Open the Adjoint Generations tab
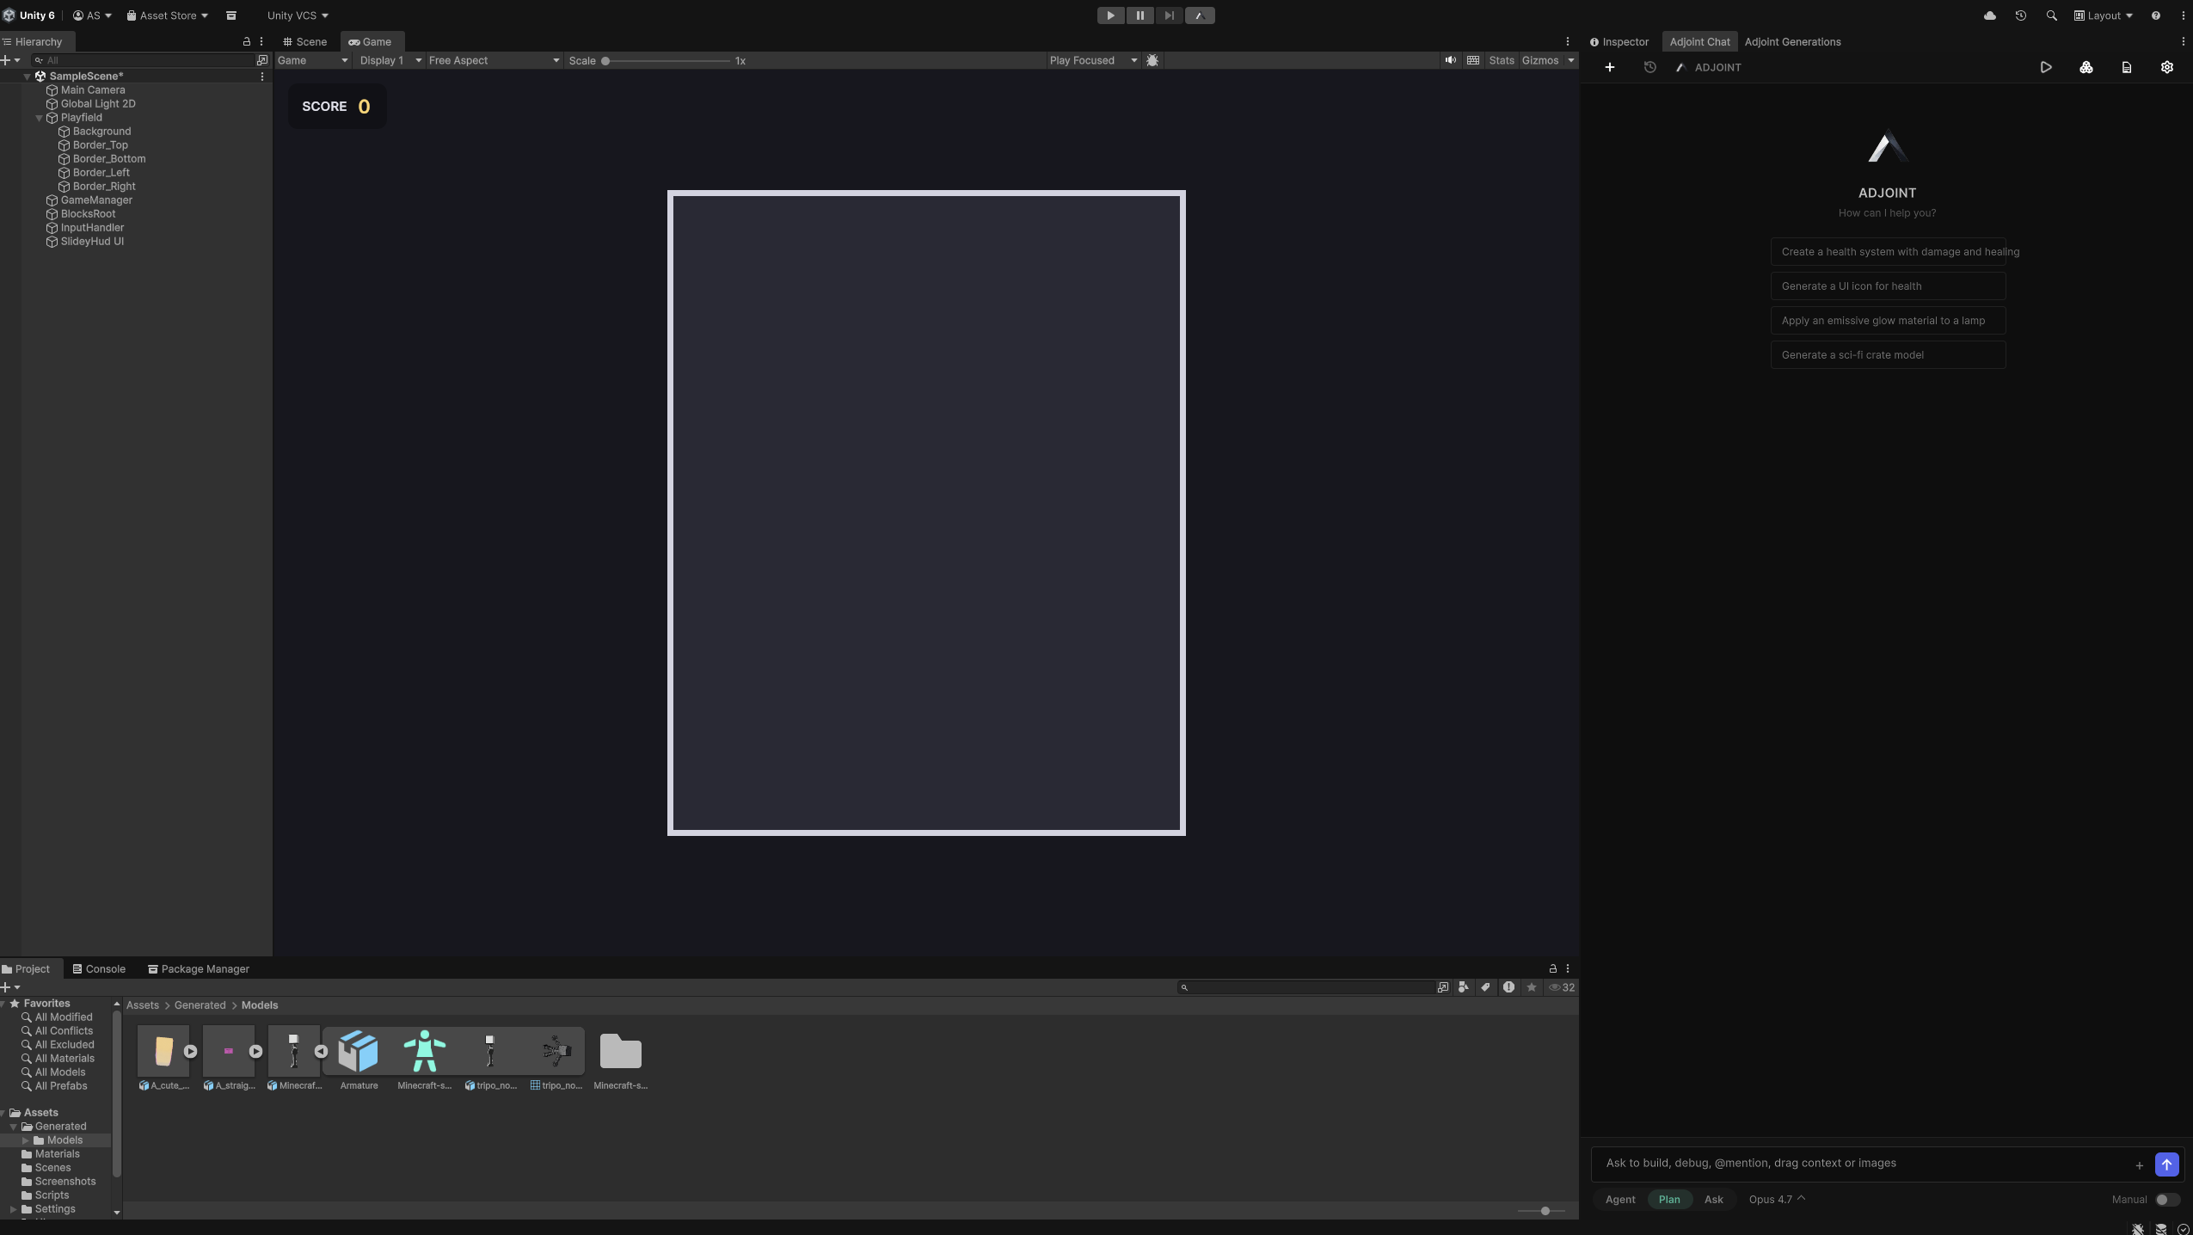The height and width of the screenshot is (1235, 2193). pyautogui.click(x=1792, y=41)
